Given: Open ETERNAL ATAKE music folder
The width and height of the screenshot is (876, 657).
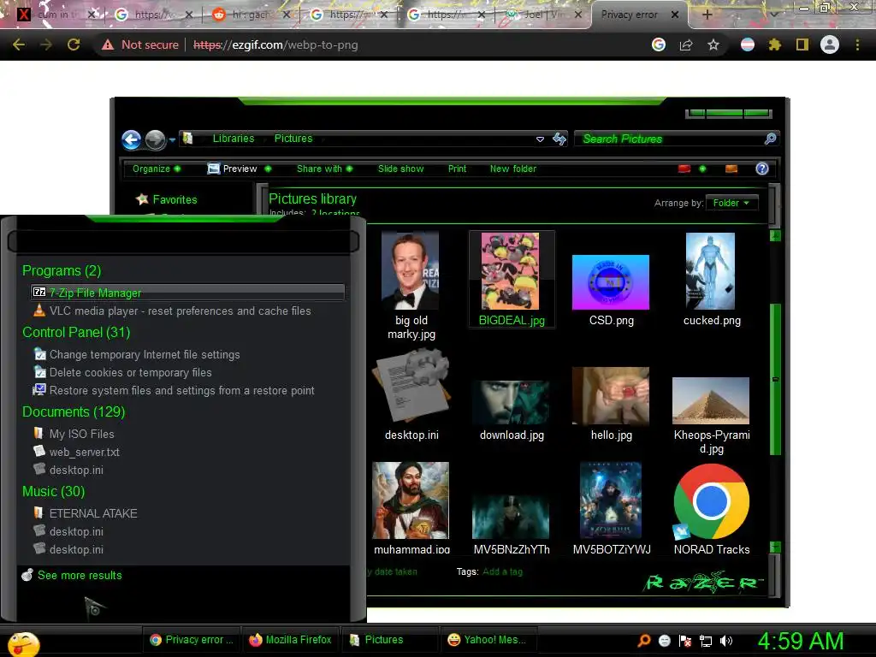Looking at the screenshot, I should coord(86,513).
